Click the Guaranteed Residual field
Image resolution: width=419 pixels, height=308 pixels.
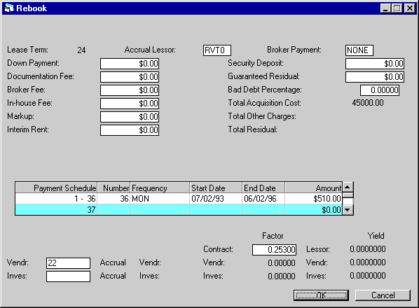click(375, 77)
